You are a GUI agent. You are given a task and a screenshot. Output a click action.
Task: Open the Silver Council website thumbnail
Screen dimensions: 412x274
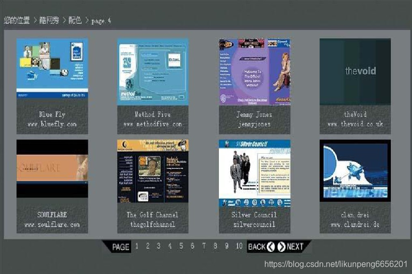tap(255, 173)
